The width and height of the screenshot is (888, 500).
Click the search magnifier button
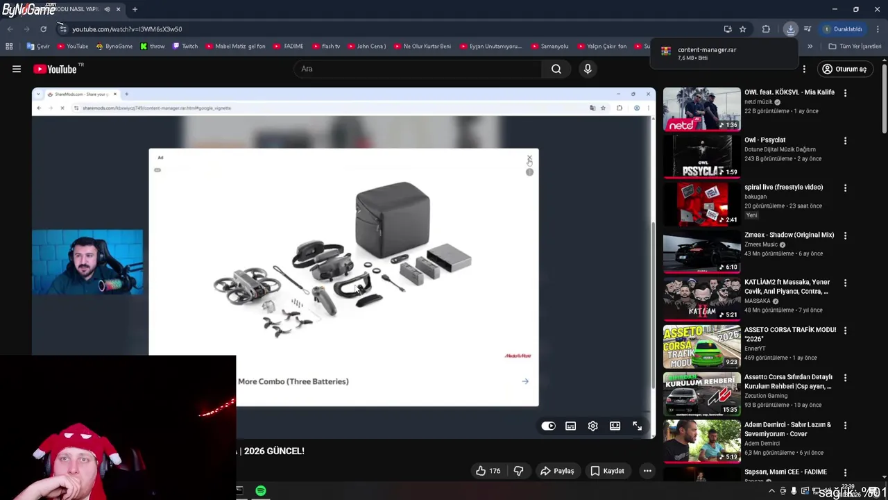[556, 69]
